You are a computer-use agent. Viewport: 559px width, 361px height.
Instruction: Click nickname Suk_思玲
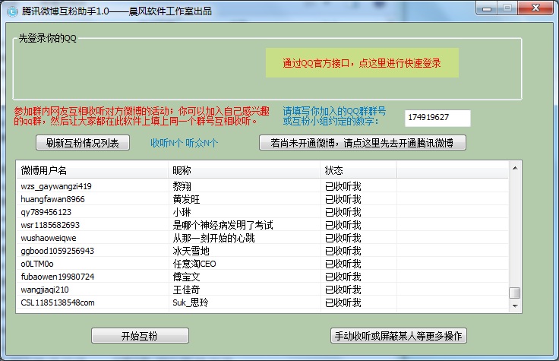[x=191, y=302]
